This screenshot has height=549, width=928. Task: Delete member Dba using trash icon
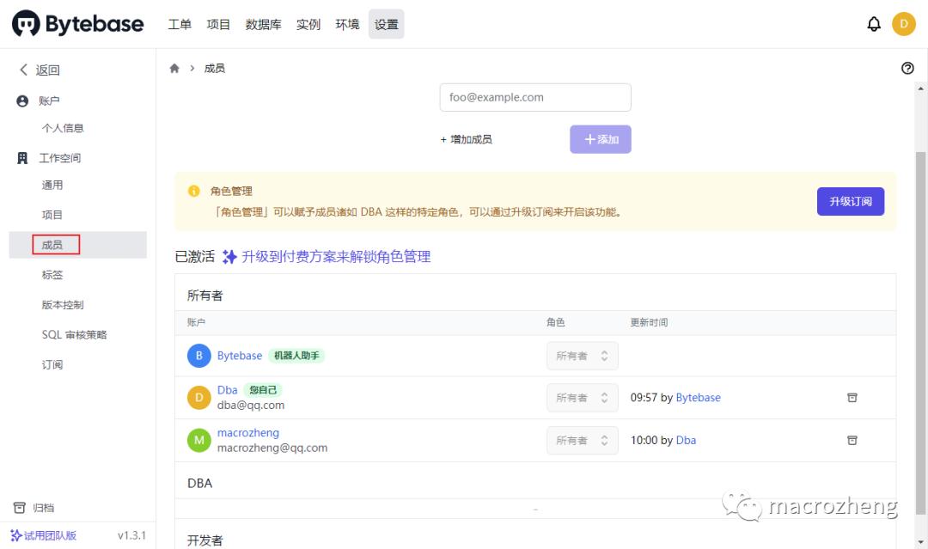pos(852,397)
